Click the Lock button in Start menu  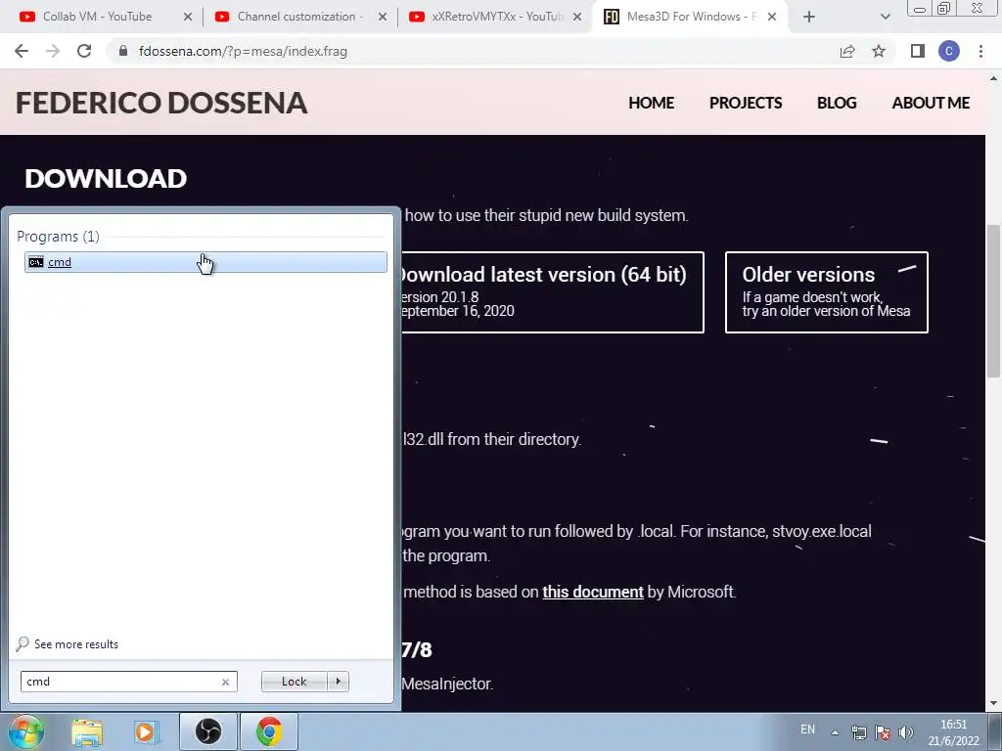(294, 682)
